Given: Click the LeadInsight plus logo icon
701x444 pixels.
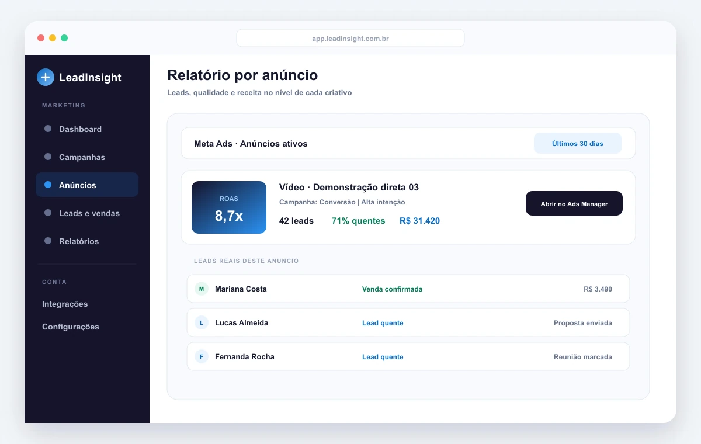Looking at the screenshot, I should pos(46,77).
